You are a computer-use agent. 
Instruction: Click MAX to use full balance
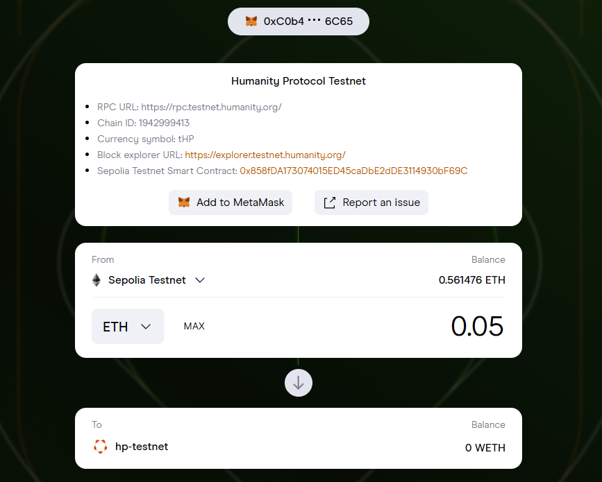(194, 326)
